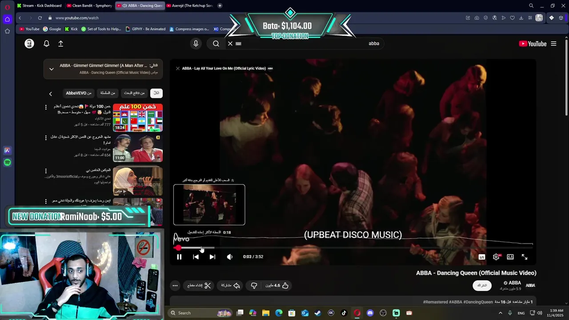
Task: Switch to Stream - Kick Dashboard tab
Action: (39, 5)
